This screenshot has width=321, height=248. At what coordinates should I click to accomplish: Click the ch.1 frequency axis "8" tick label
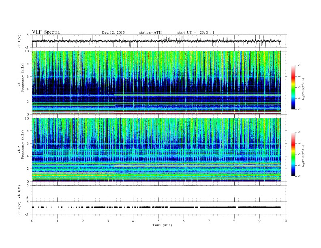28,64
